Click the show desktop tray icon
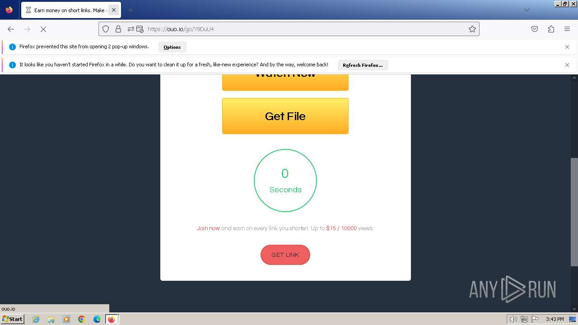The height and width of the screenshot is (325, 578). 573,319
